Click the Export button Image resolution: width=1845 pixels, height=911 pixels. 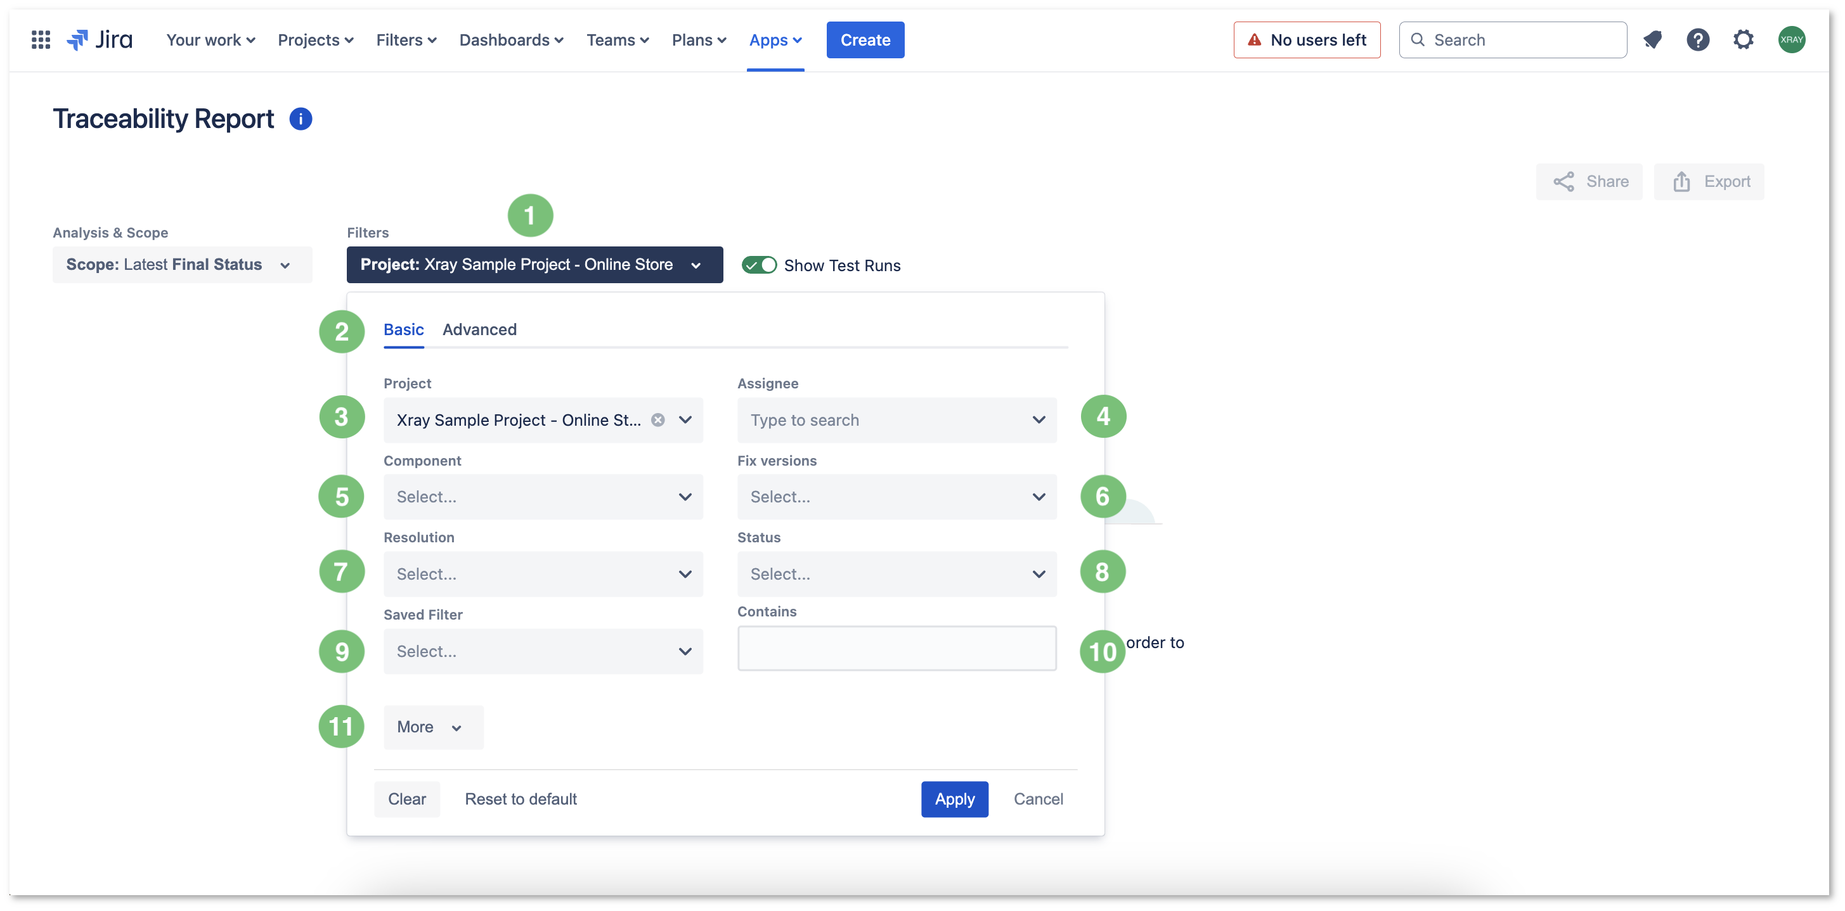[1709, 182]
